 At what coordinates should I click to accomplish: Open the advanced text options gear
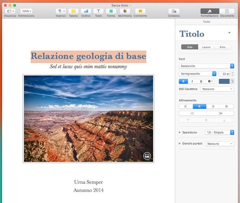pos(210,81)
